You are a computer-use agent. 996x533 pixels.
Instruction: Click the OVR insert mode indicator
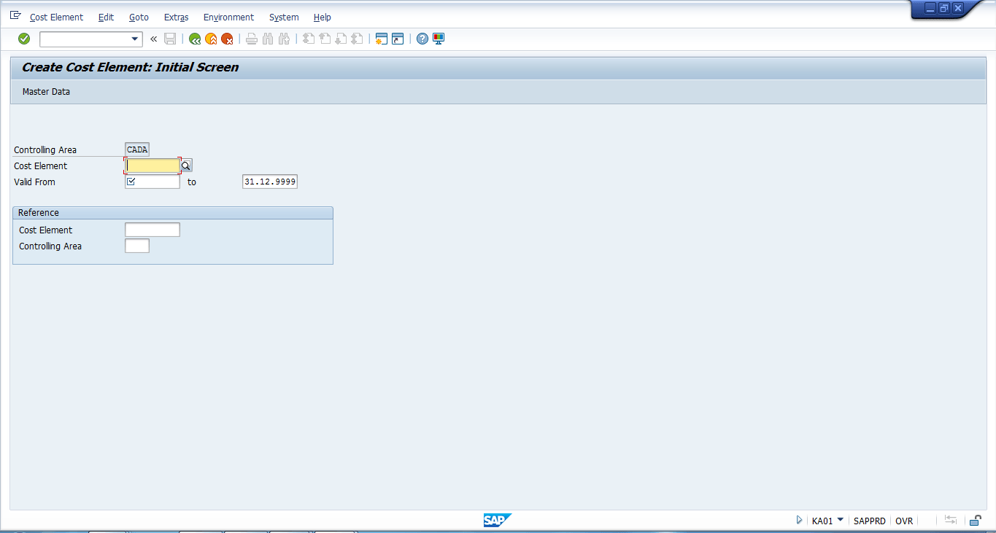coord(904,521)
